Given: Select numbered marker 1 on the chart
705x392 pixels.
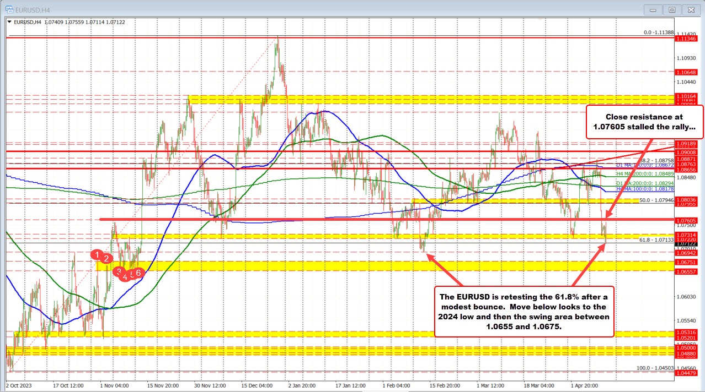Looking at the screenshot, I should pos(98,255).
